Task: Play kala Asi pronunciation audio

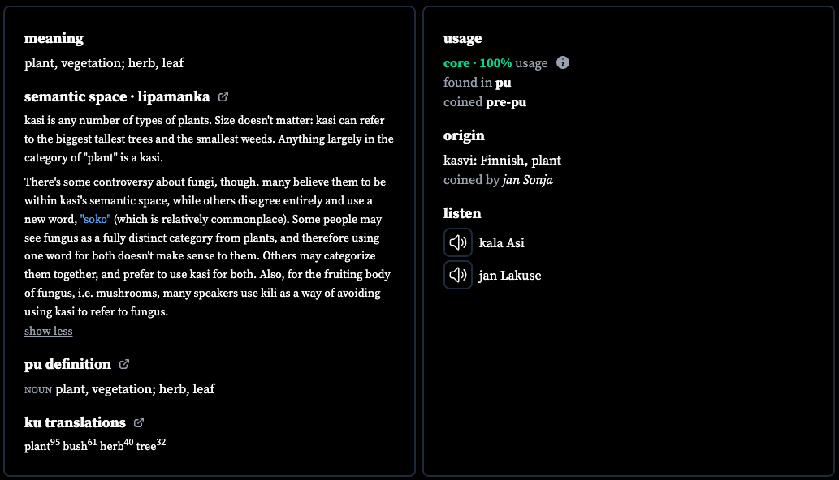Action: click(458, 242)
